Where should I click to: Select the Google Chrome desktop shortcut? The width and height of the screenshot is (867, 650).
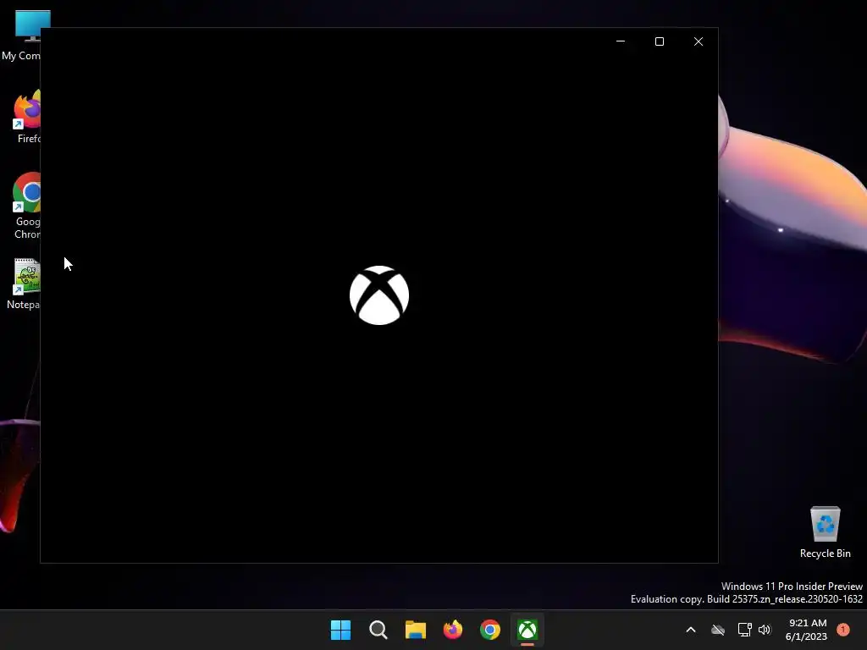coord(26,206)
